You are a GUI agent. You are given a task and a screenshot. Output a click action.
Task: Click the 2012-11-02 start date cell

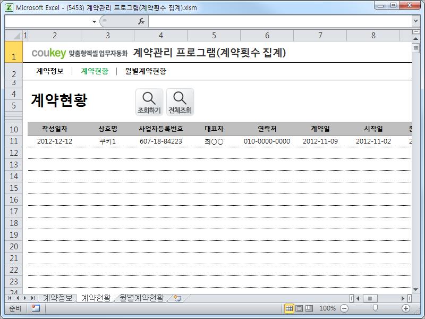[x=373, y=141]
